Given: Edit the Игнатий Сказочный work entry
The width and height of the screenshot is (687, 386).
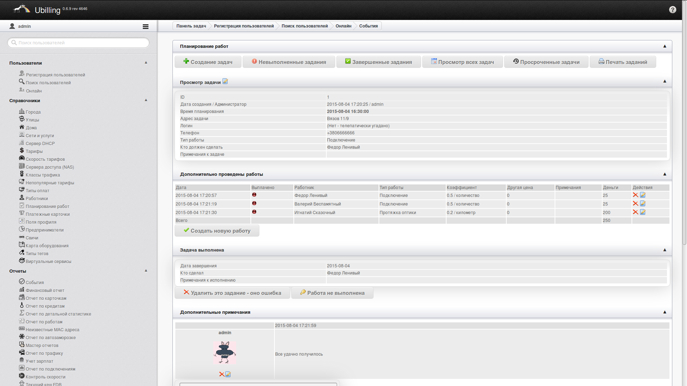Looking at the screenshot, I should tap(643, 212).
